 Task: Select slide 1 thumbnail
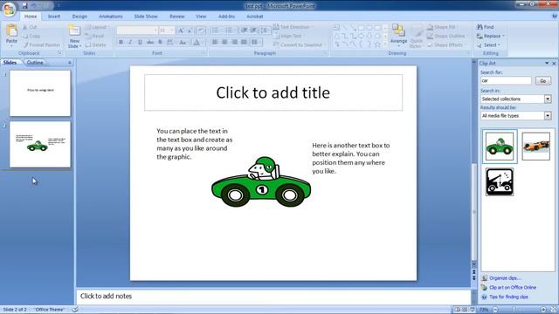[x=40, y=93]
